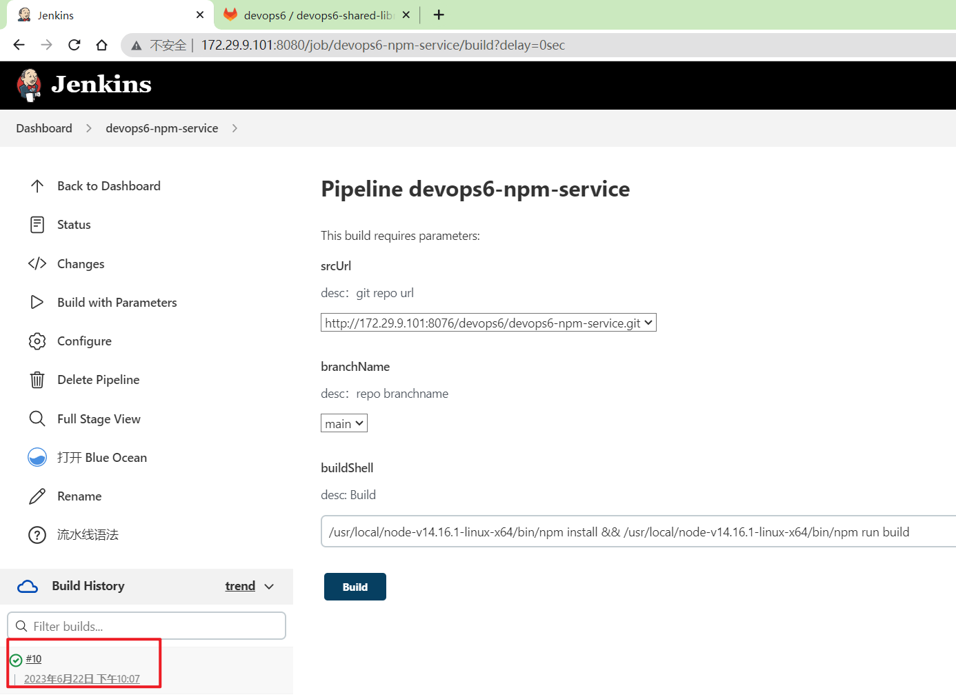Expand the Build History chevron

(269, 587)
